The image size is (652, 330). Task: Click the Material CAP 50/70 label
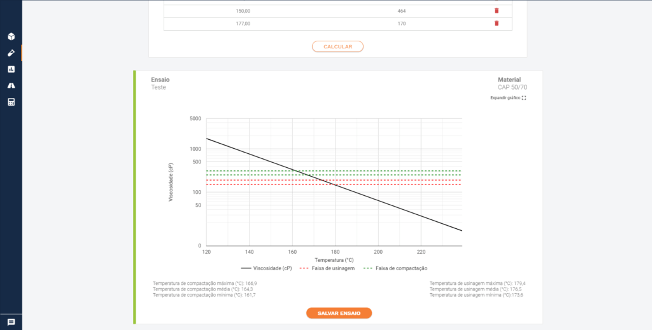point(511,83)
